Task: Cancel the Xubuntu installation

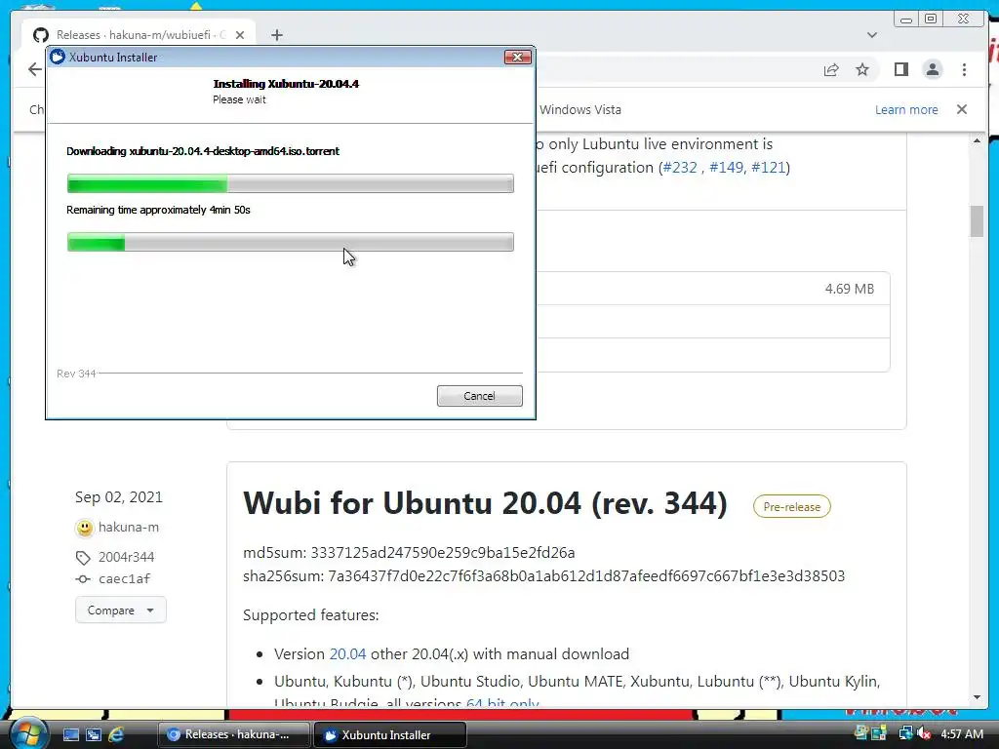Action: click(479, 396)
